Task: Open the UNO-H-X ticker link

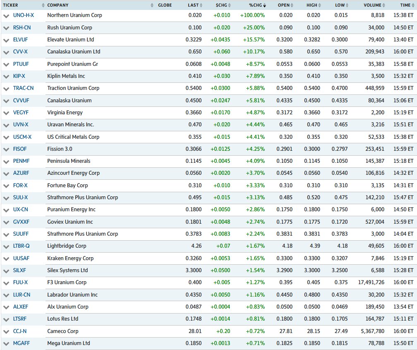Action: pos(24,15)
